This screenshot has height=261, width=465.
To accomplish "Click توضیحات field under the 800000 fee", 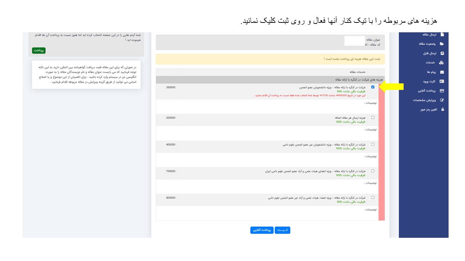I will (x=267, y=213).
